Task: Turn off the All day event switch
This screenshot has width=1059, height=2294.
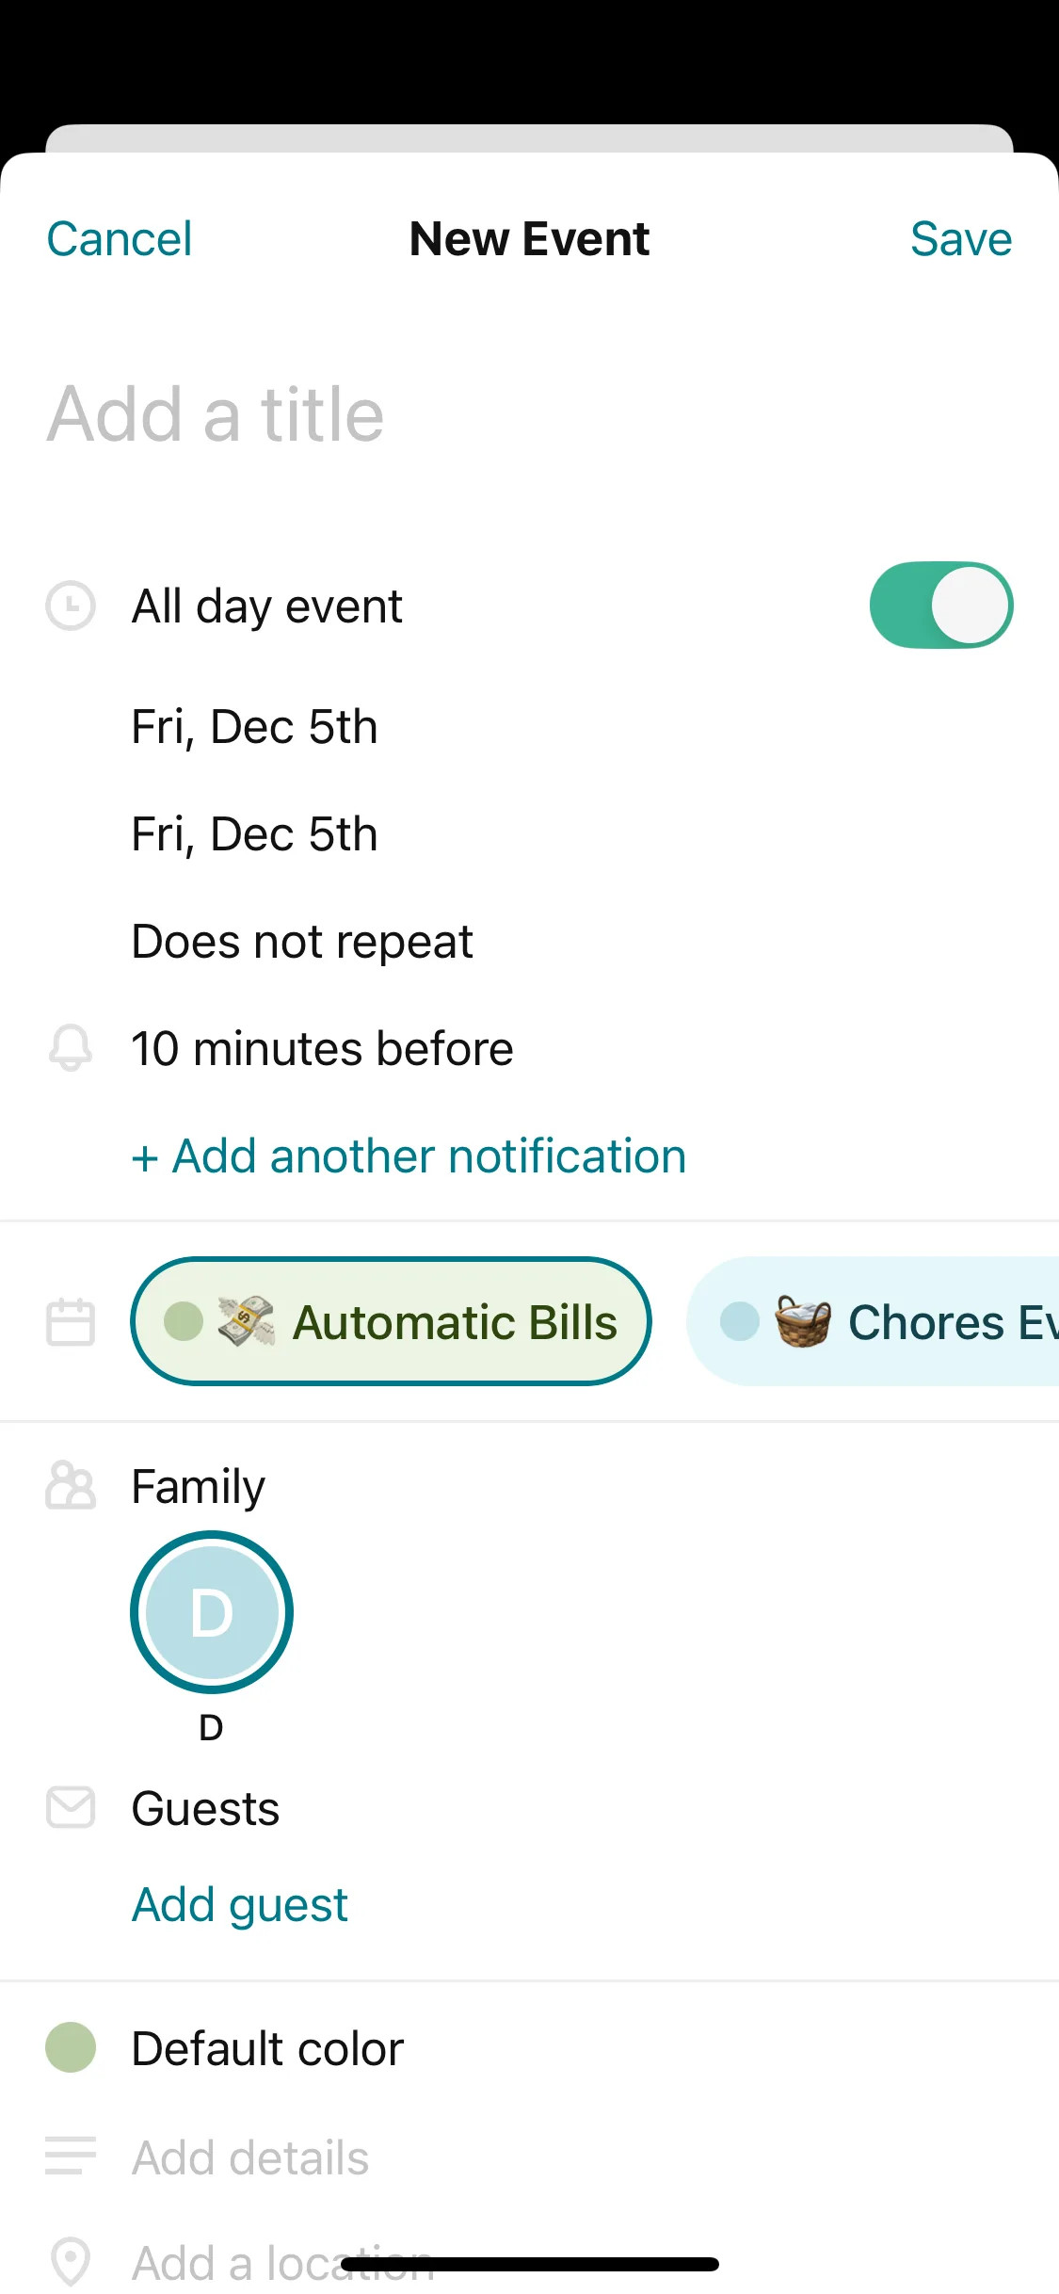Action: 940,606
